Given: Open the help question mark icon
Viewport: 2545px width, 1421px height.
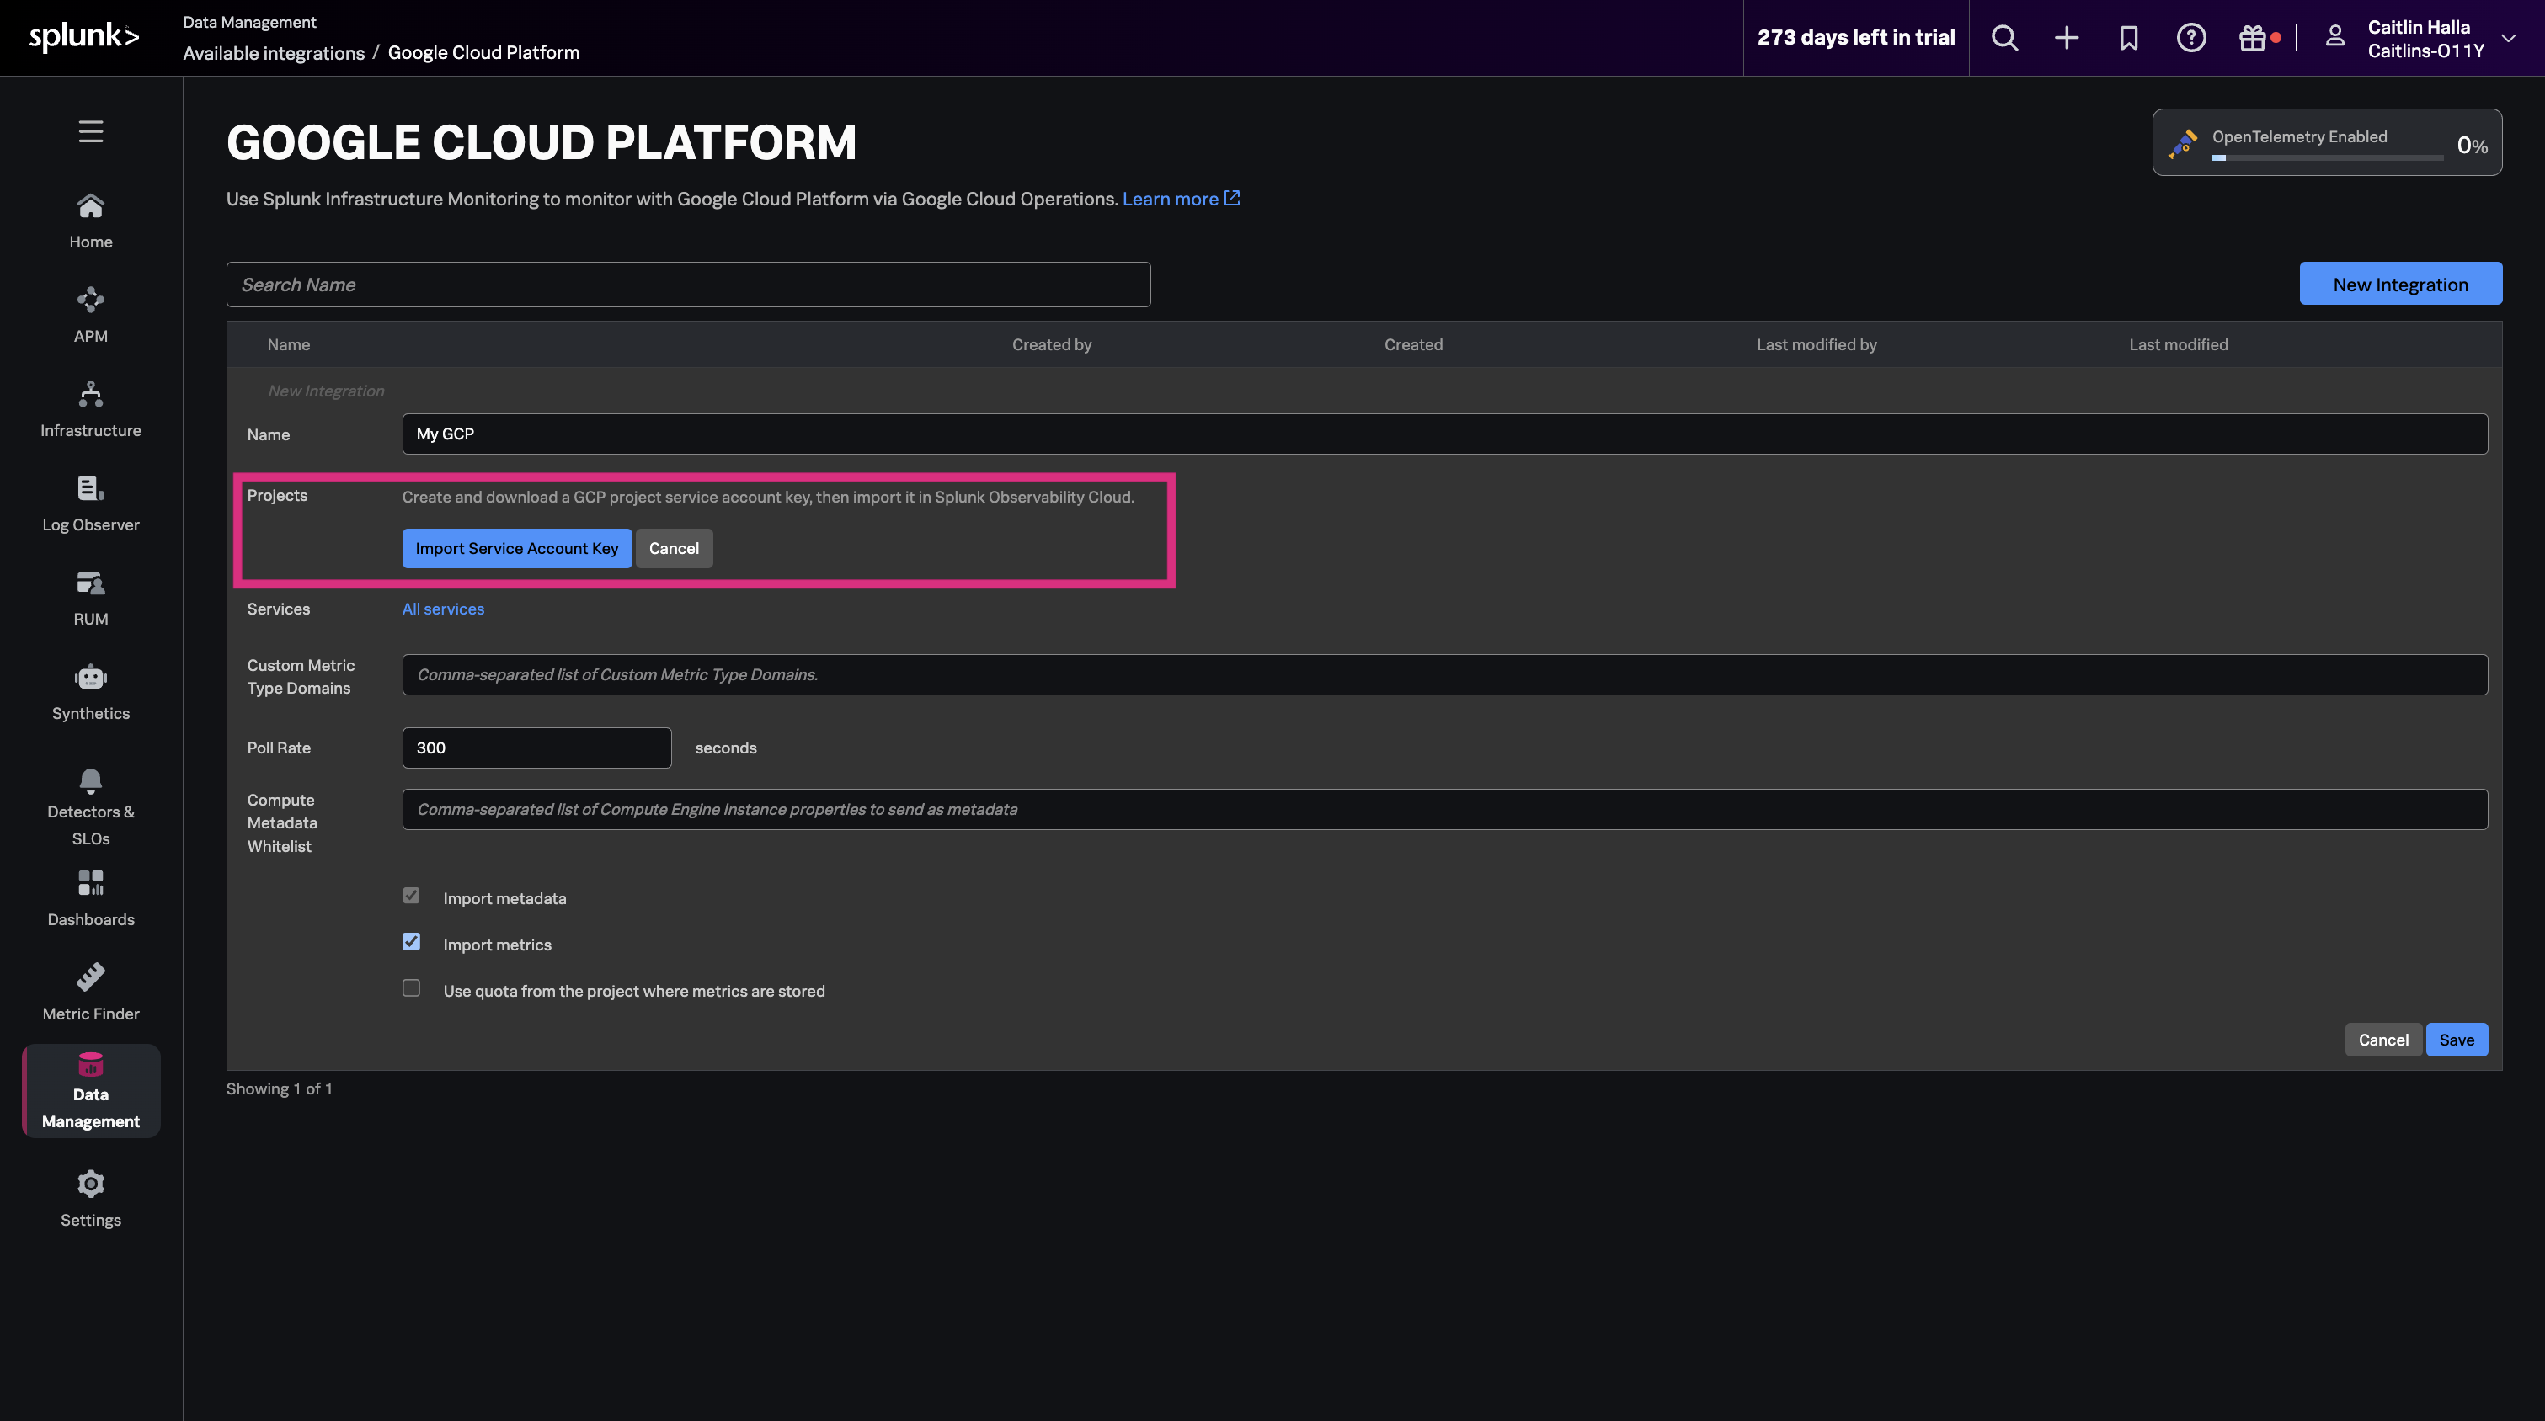Looking at the screenshot, I should 2190,38.
